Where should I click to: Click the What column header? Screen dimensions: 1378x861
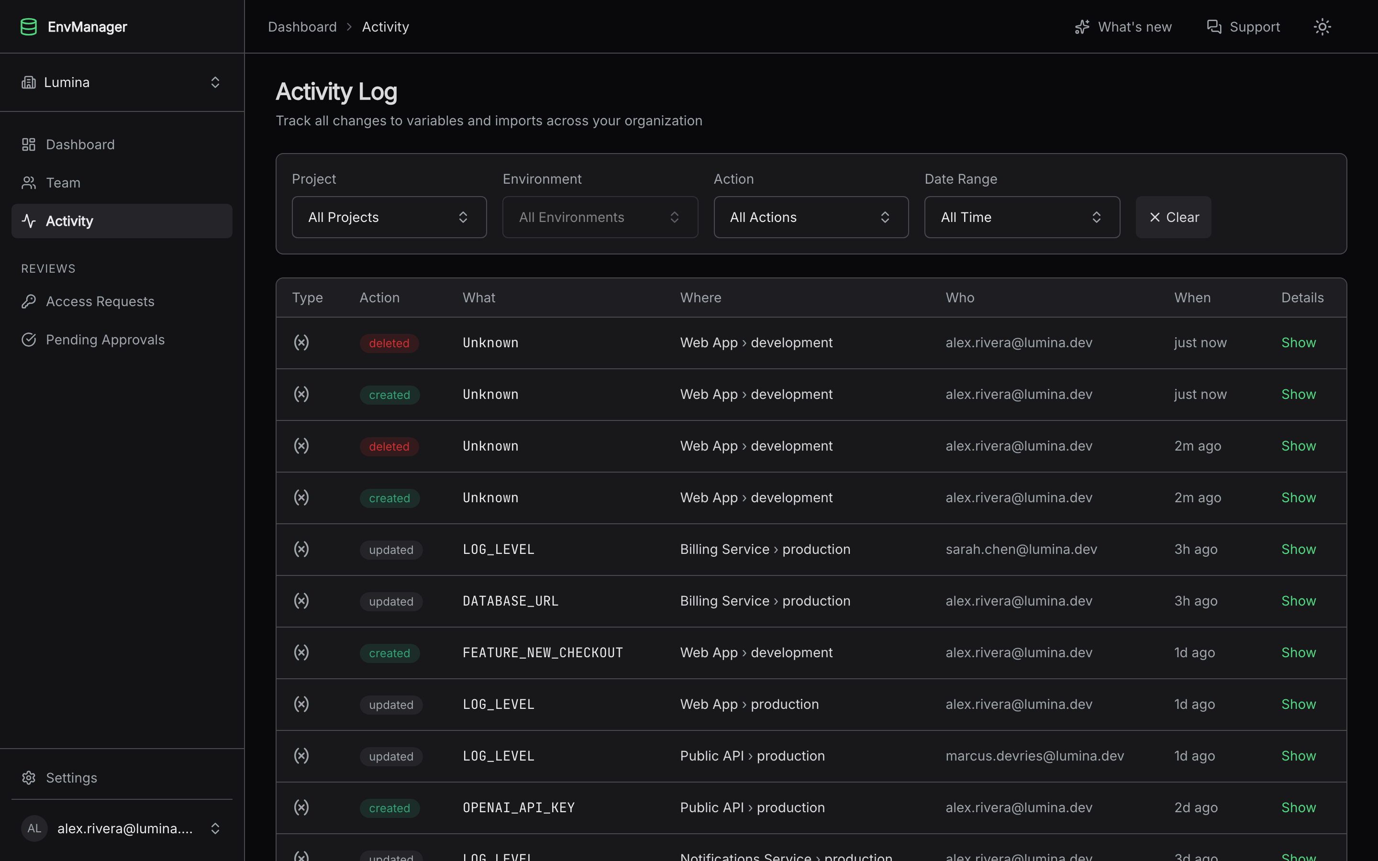point(479,298)
